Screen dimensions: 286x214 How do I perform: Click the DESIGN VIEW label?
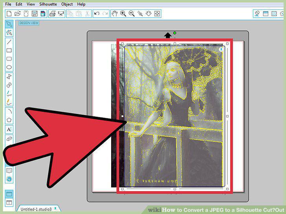pos(29,23)
